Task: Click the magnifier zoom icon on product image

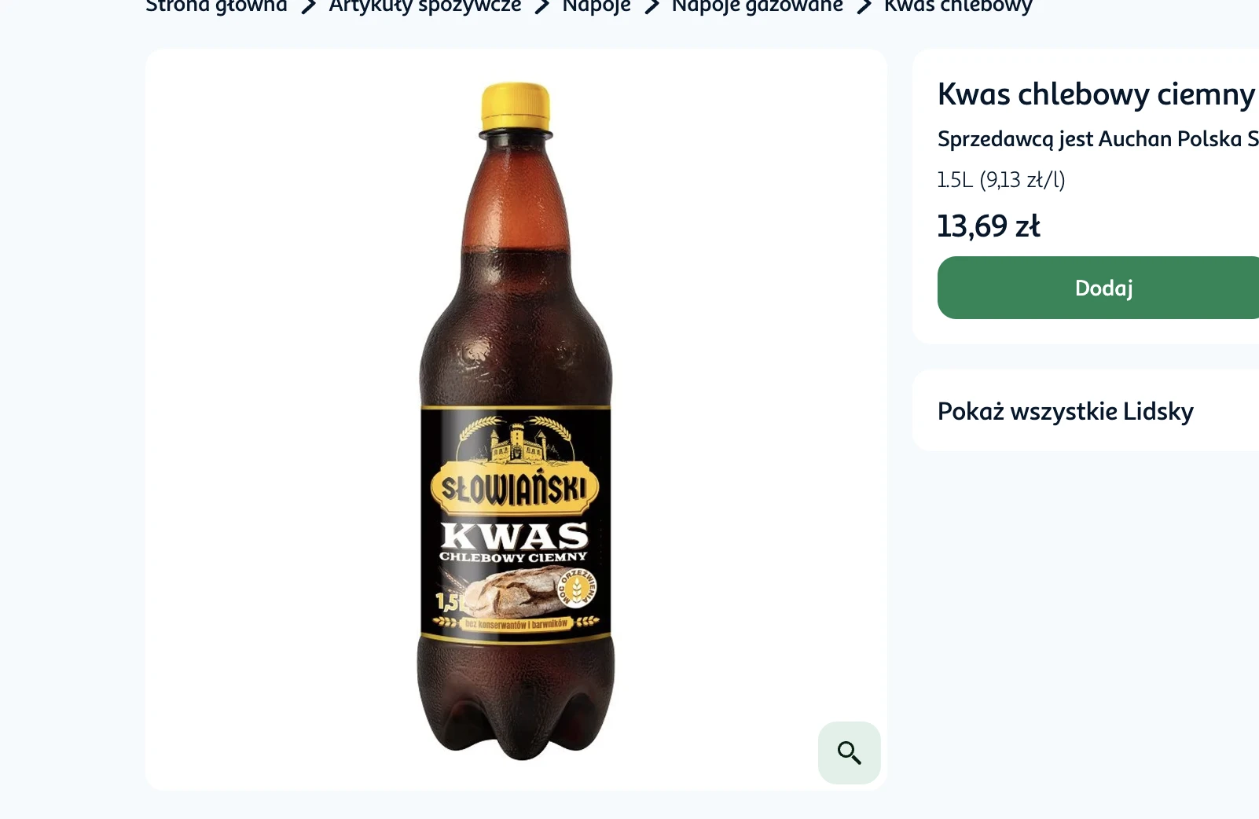Action: coord(849,753)
